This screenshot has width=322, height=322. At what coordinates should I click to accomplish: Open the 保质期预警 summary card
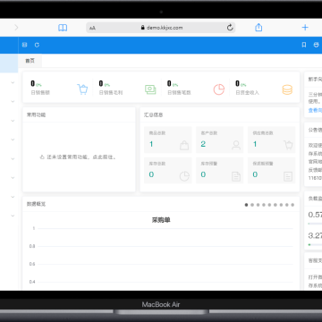[271, 170]
